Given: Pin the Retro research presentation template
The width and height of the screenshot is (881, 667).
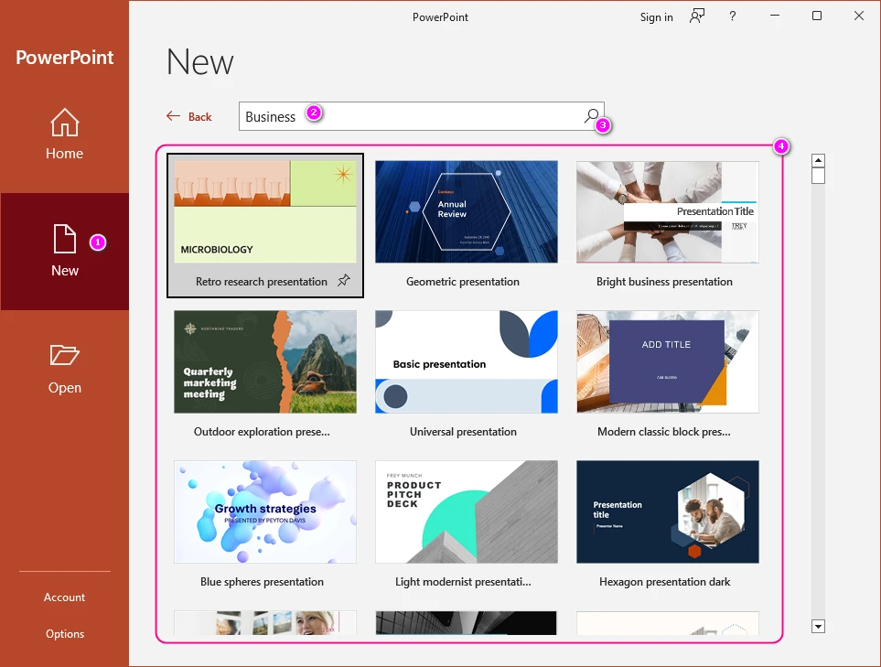Looking at the screenshot, I should point(342,282).
